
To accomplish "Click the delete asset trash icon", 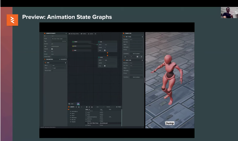I will coord(79,107).
